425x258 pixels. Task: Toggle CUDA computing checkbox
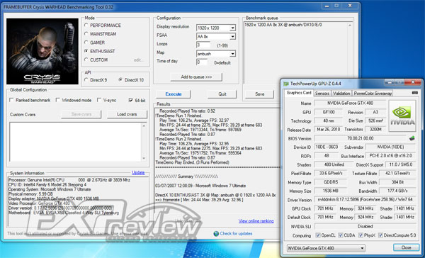pos(341,235)
